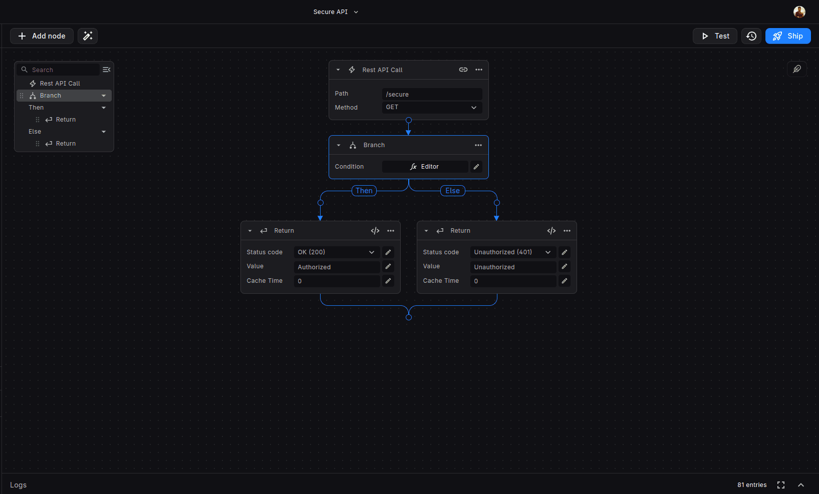Click the search icon in the node library

point(24,69)
